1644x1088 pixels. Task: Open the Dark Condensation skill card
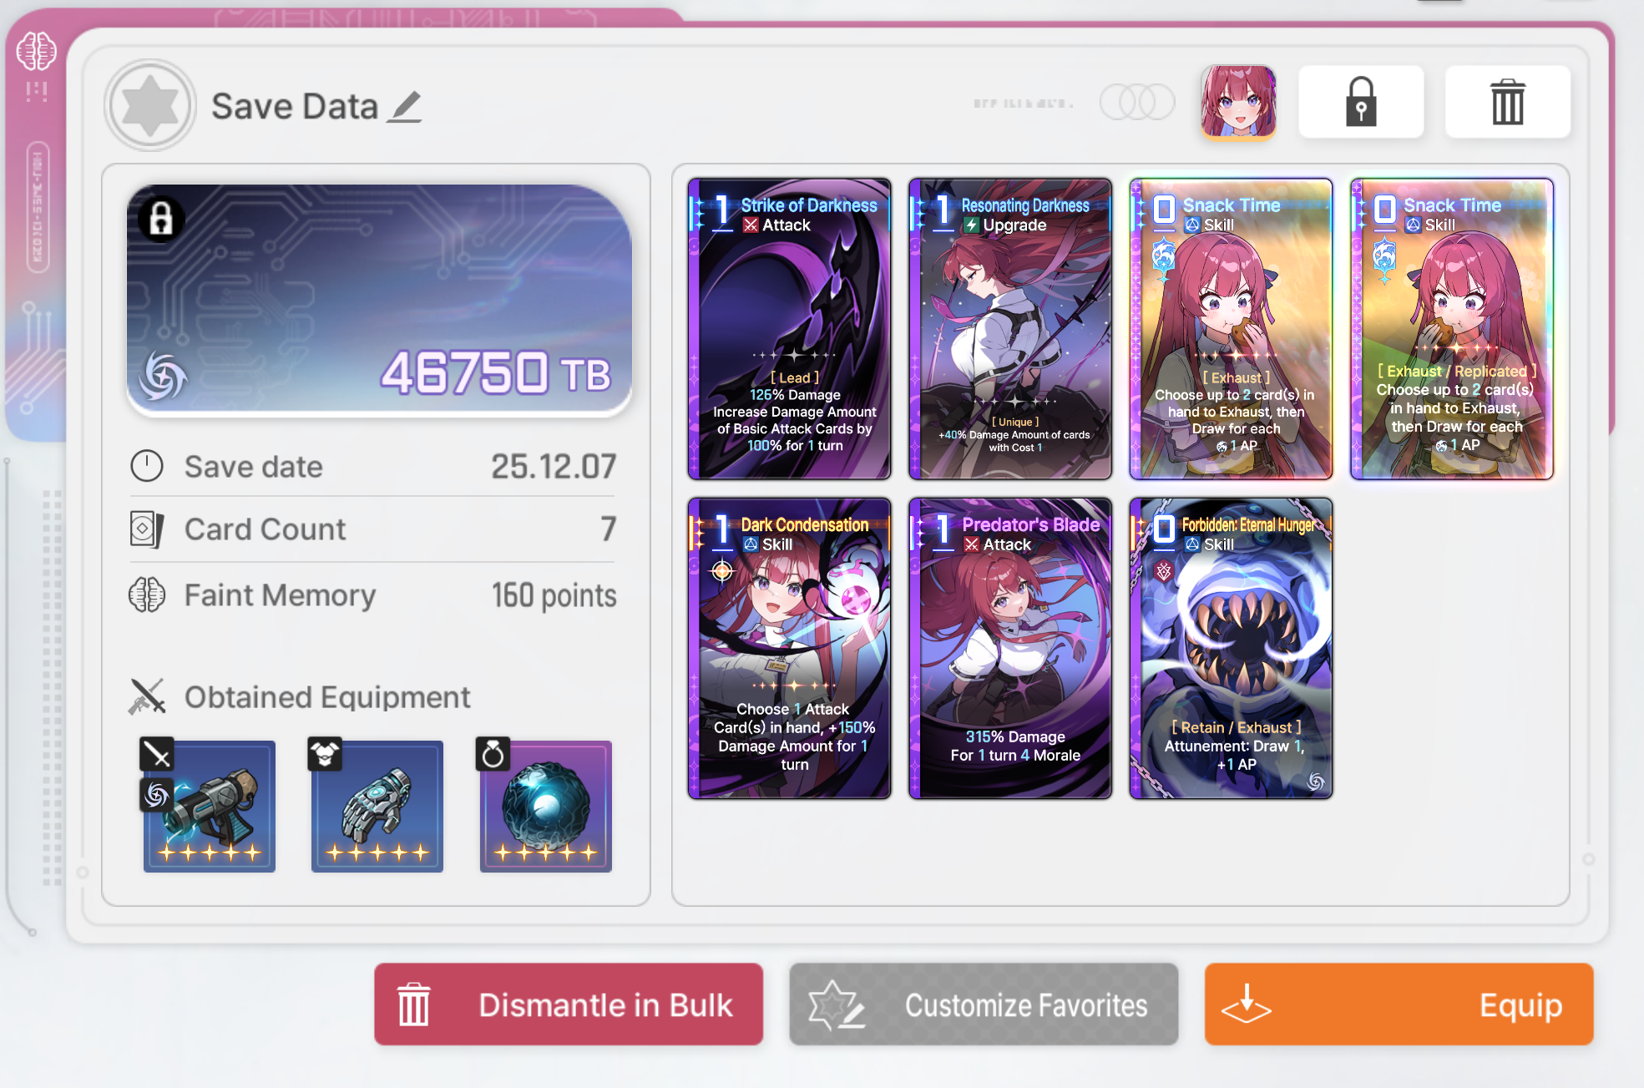pyautogui.click(x=789, y=649)
